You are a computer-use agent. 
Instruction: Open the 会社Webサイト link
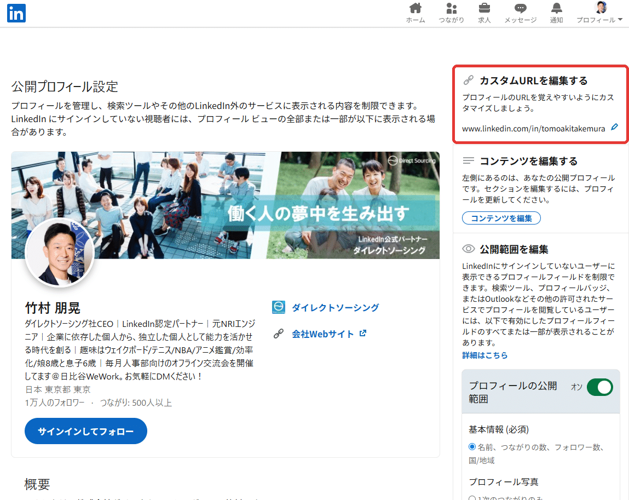point(322,334)
